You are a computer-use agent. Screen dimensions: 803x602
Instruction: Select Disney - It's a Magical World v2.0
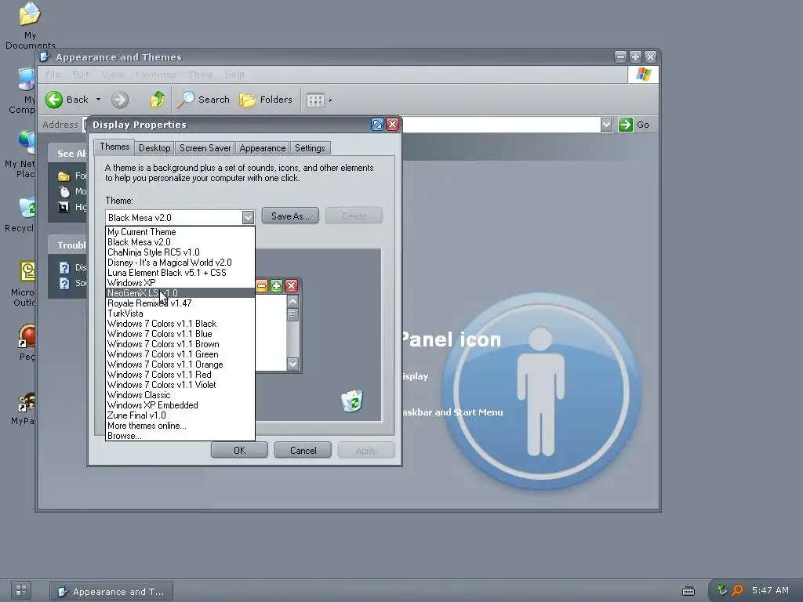coord(180,263)
